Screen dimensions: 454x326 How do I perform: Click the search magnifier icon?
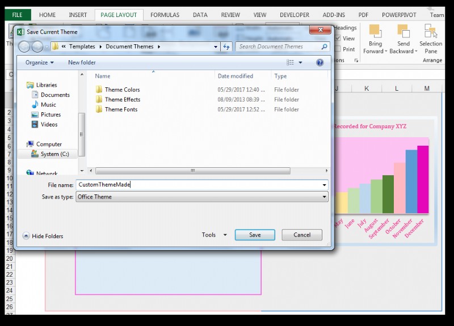point(324,46)
